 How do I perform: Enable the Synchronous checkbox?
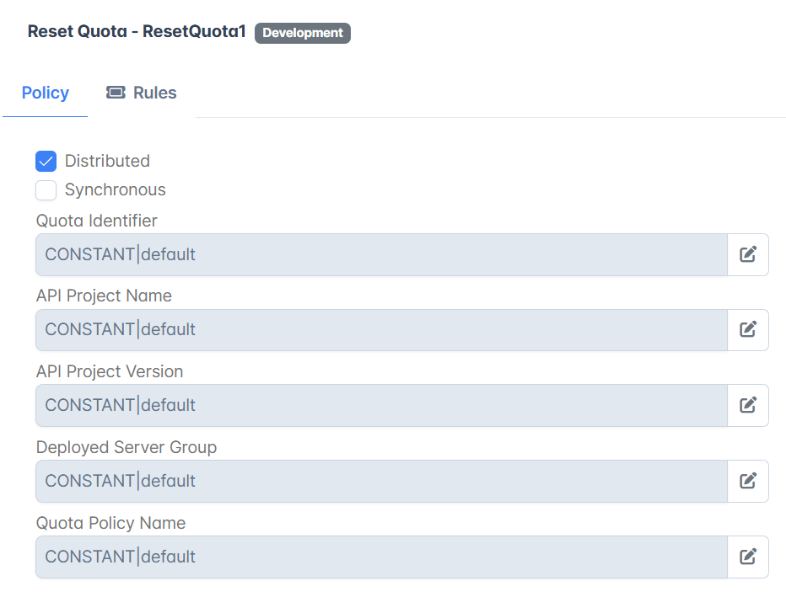point(46,190)
